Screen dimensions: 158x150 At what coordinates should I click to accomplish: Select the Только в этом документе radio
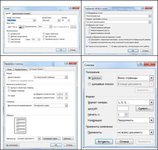[x=87, y=46]
